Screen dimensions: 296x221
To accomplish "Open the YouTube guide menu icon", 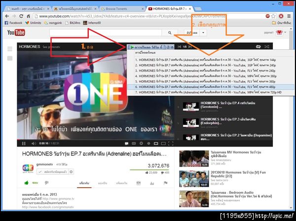I will click(10, 49).
